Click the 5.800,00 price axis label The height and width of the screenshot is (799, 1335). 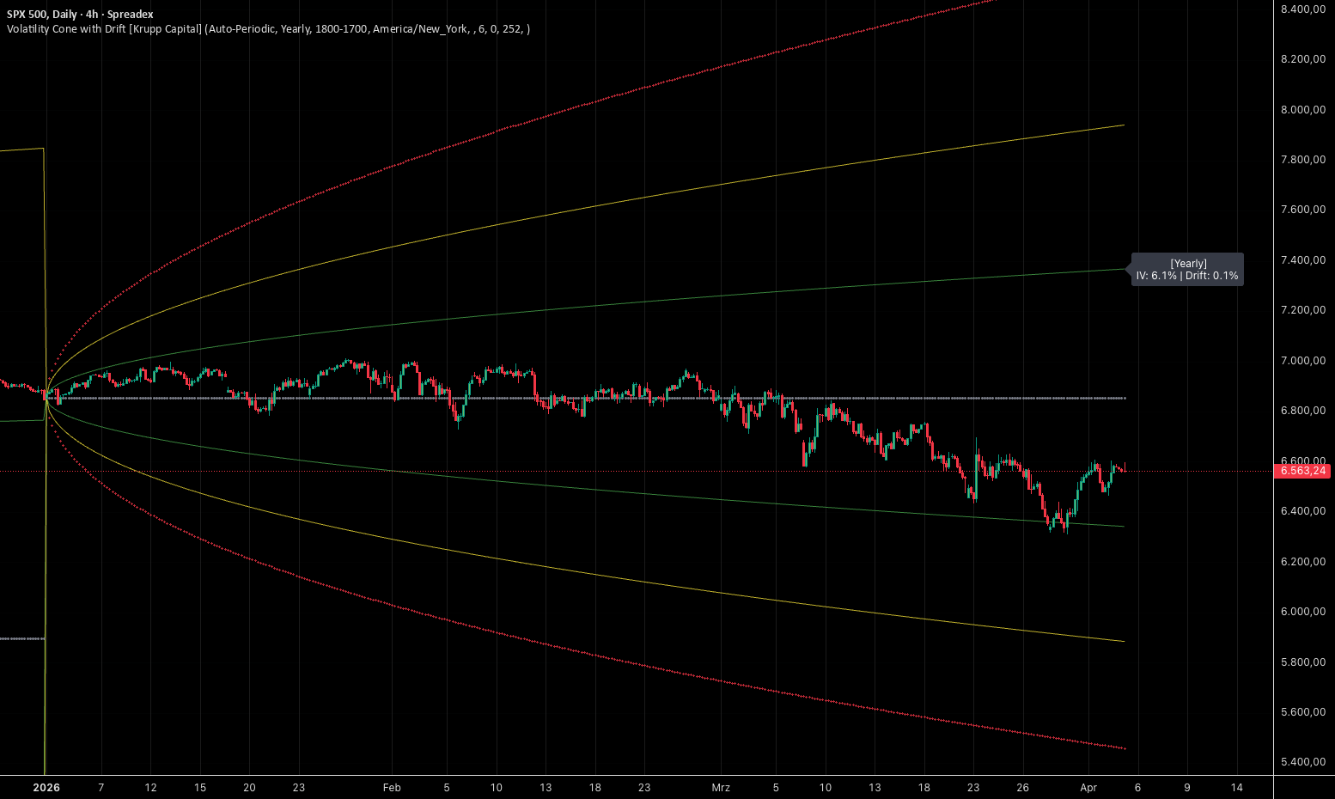click(x=1303, y=662)
